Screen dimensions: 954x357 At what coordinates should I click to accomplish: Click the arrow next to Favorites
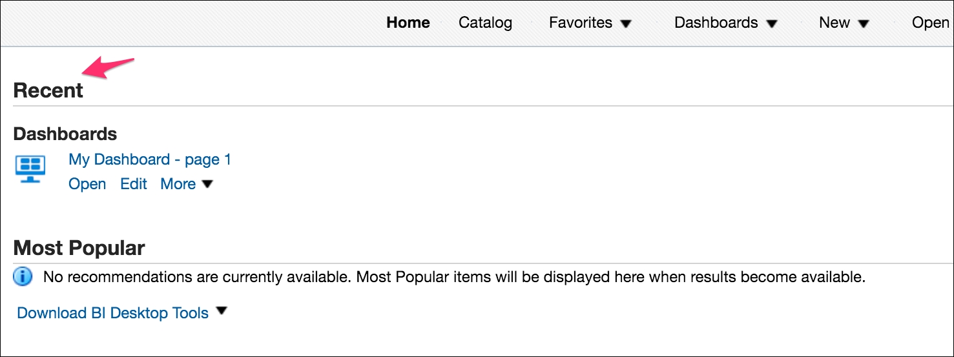click(x=625, y=24)
